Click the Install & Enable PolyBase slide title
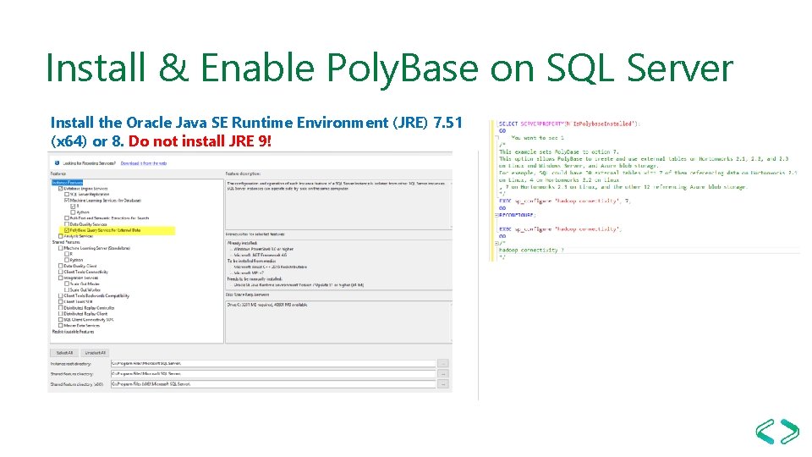The image size is (812, 457). [x=389, y=68]
